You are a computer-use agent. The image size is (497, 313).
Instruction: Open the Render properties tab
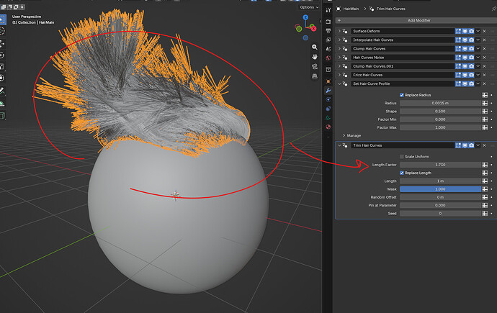[x=328, y=22]
